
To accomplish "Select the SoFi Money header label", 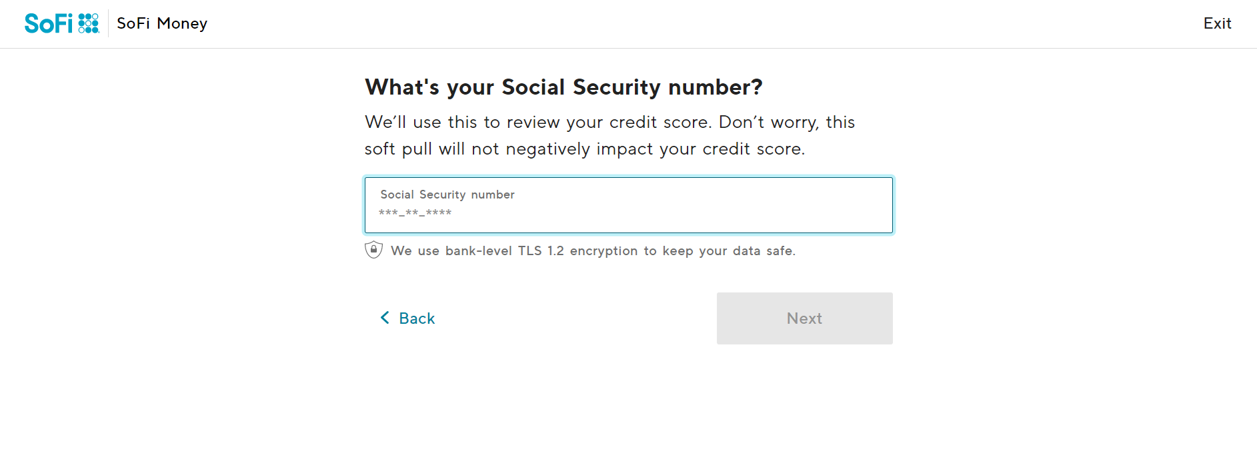I will point(162,23).
